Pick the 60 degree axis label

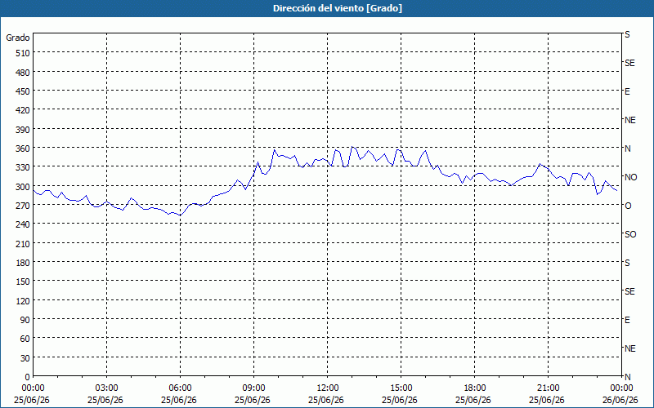(25, 339)
